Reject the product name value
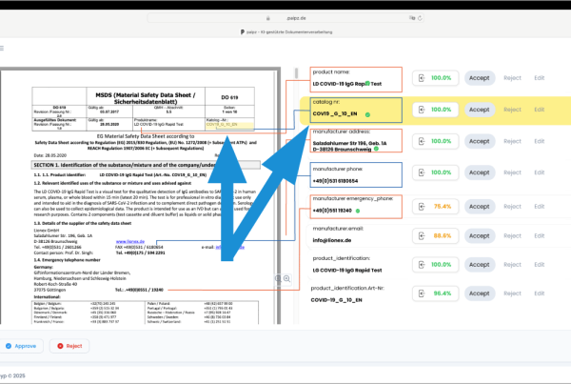Image resolution: width=571 pixels, height=384 pixels. point(512,78)
